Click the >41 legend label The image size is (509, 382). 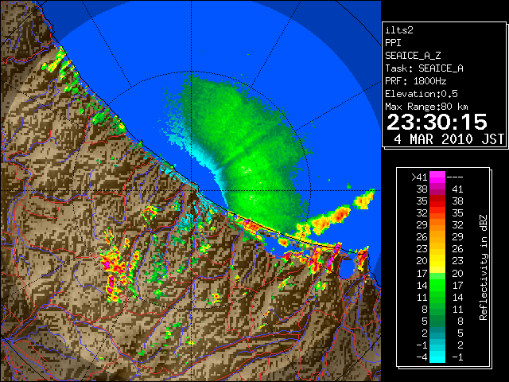419,177
